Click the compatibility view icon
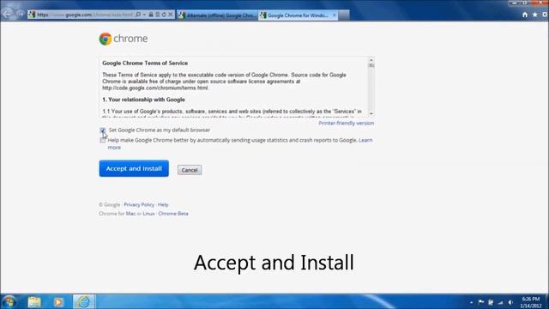 coord(158,15)
